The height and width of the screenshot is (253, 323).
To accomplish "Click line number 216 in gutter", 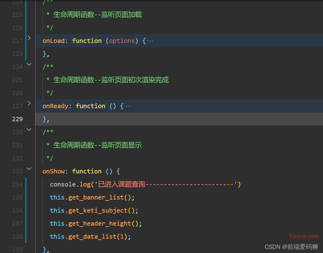I will coord(17,28).
